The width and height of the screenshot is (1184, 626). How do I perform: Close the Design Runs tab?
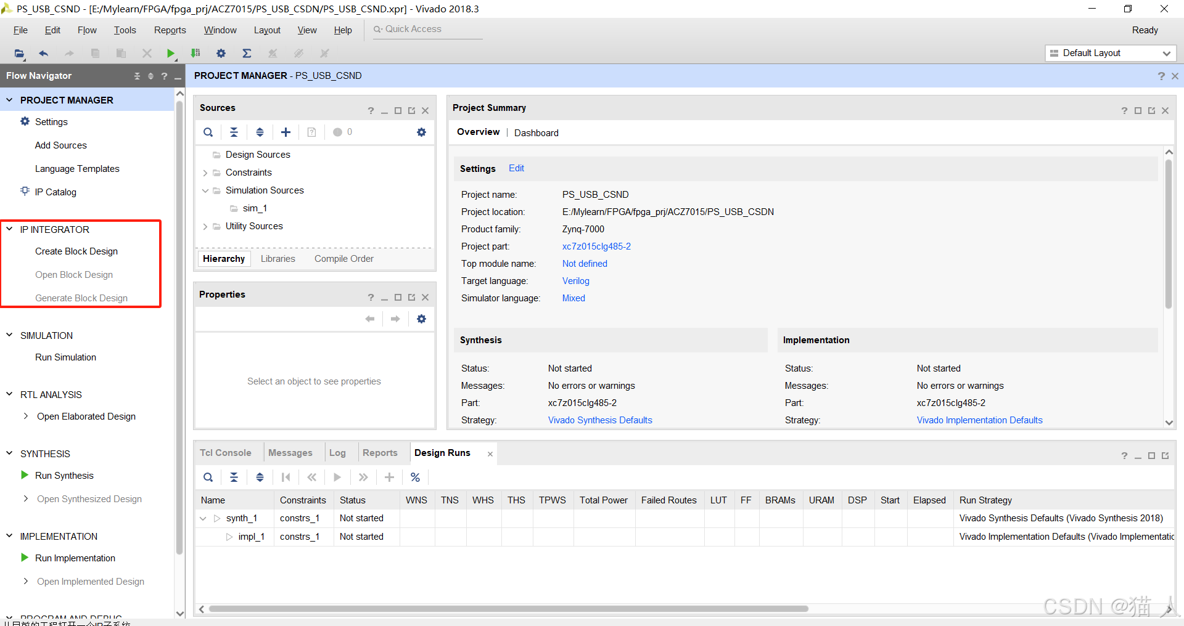tap(490, 454)
